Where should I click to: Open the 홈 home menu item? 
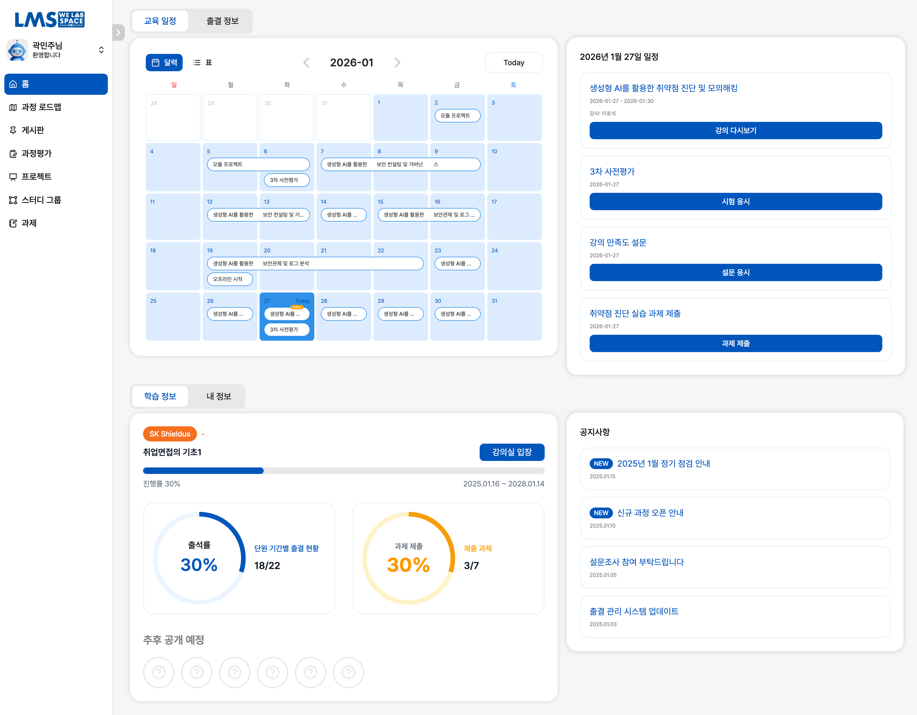(56, 84)
